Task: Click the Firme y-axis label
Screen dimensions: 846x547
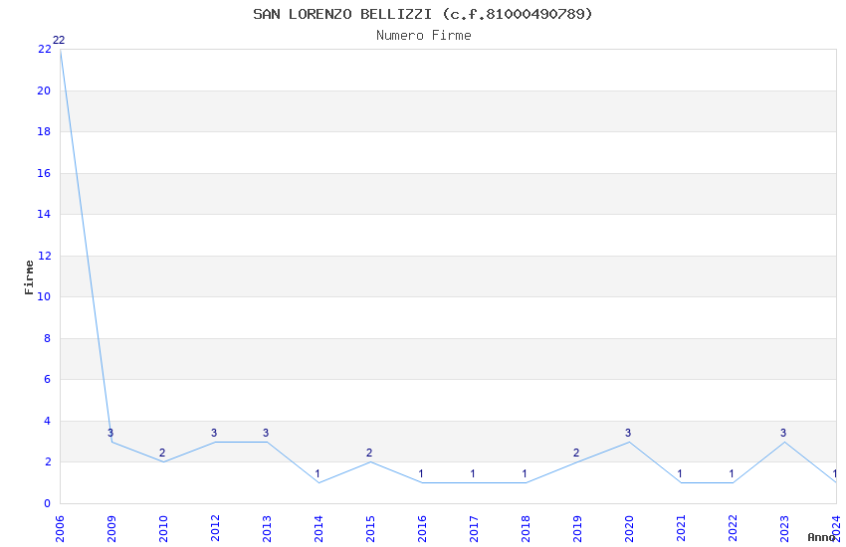Action: pos(29,276)
